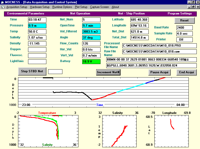Viewport: 200px width, 149px height.
Task: Click the Vert_Vel field showing 0.2 m/min
Action: [x=91, y=56]
